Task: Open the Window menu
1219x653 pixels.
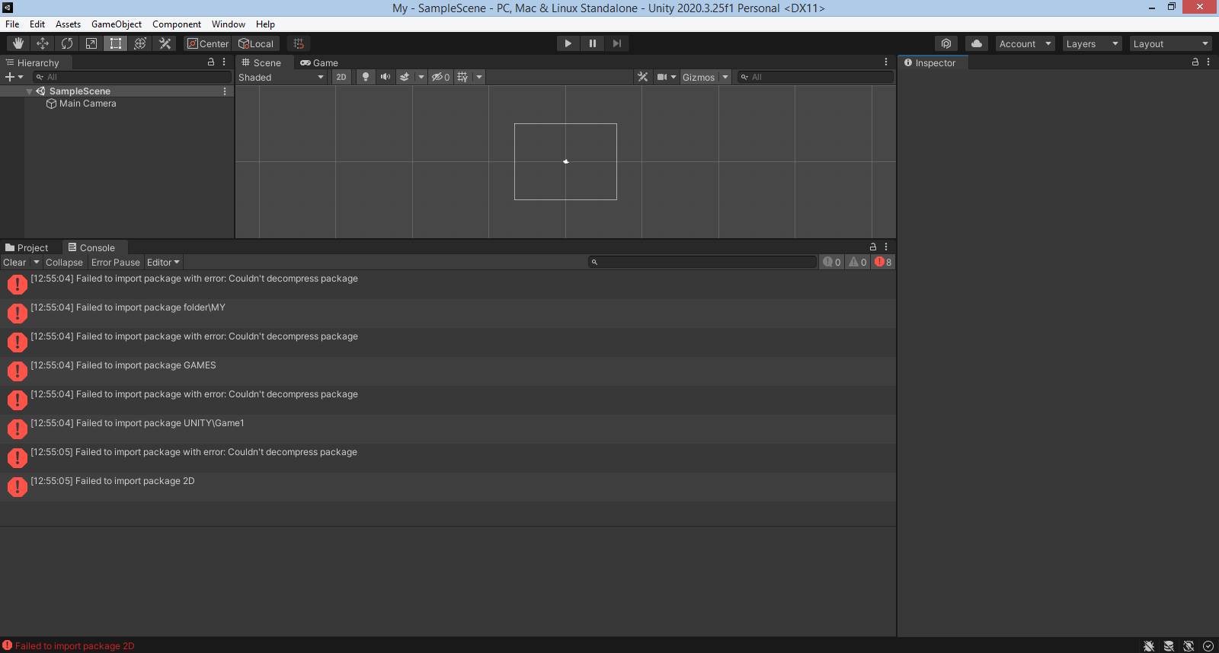Action: (x=229, y=24)
